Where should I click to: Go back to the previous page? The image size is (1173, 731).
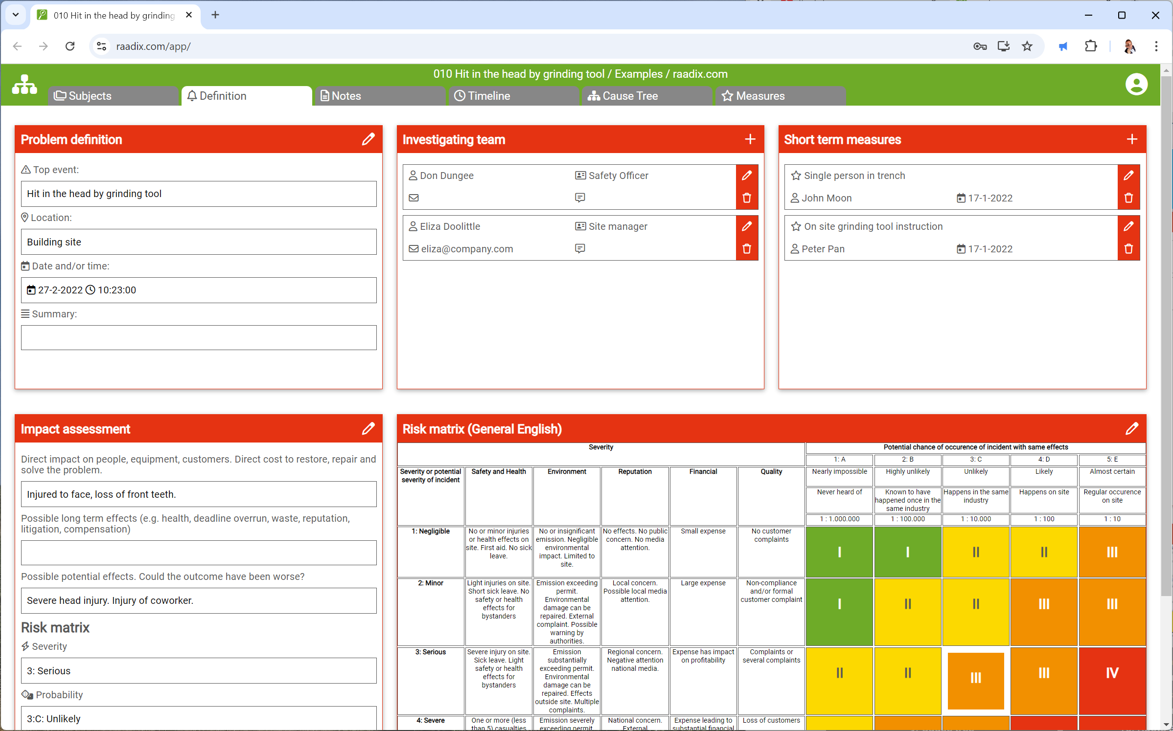coord(18,46)
